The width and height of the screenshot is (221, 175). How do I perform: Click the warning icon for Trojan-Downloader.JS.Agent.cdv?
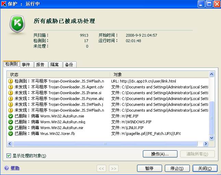tap(11, 87)
